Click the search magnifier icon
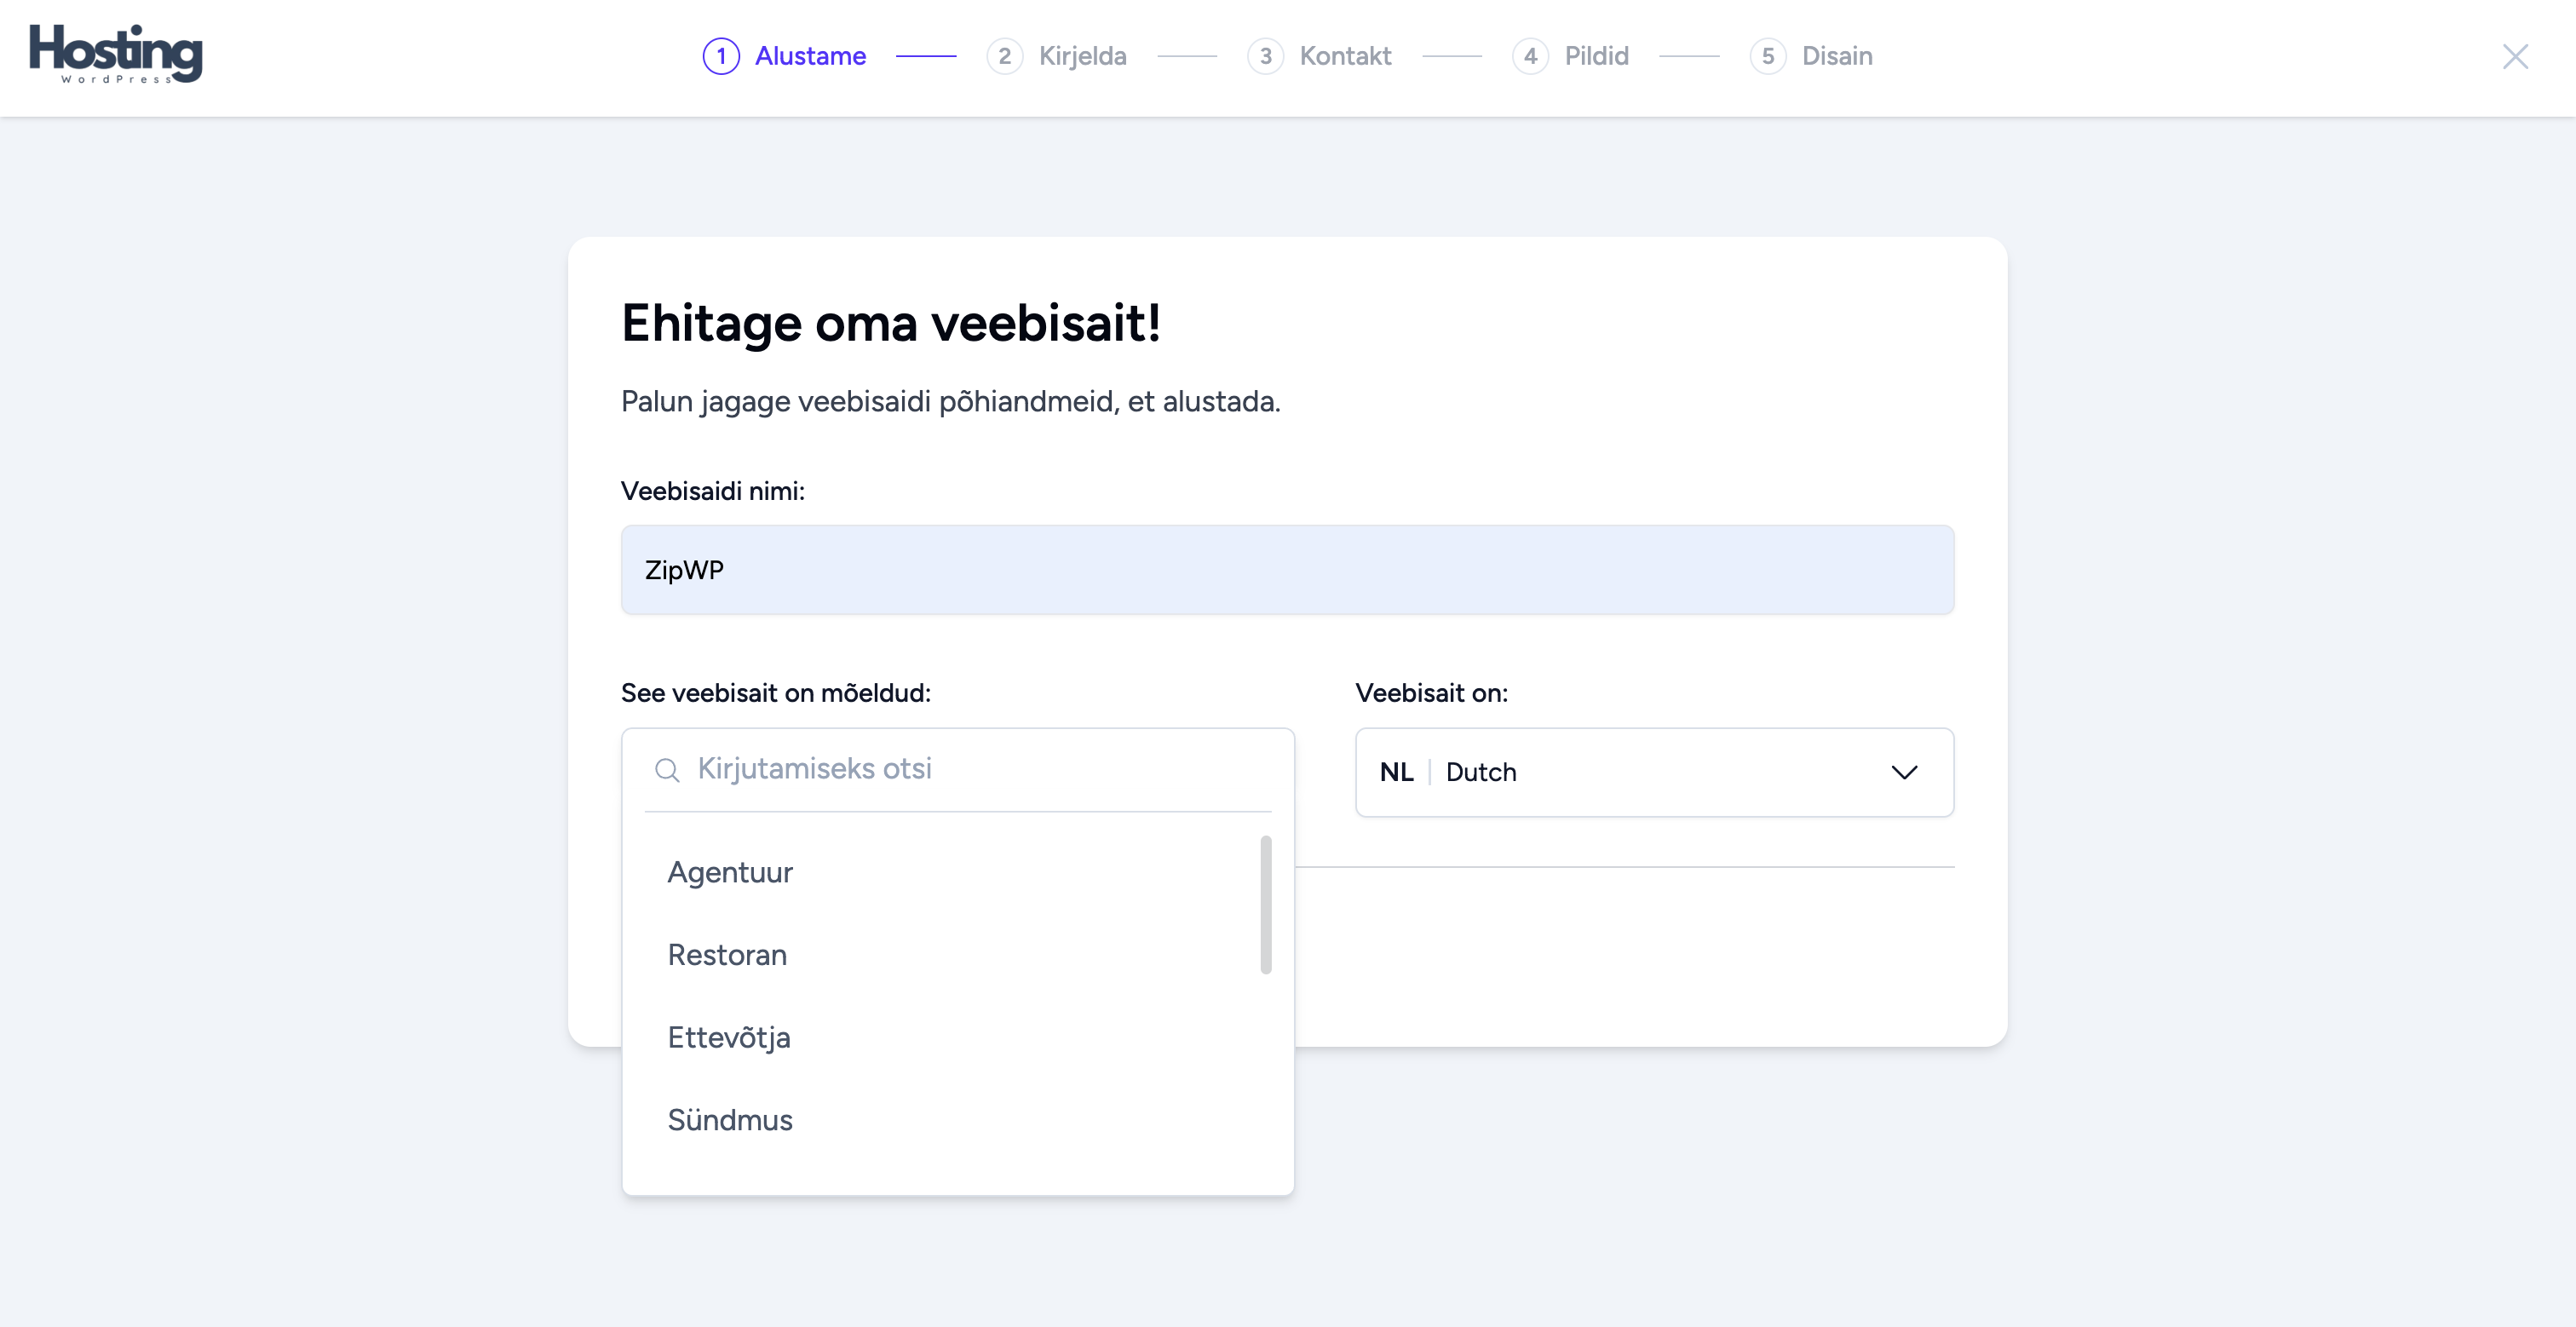This screenshot has height=1327, width=2576. pyautogui.click(x=667, y=769)
